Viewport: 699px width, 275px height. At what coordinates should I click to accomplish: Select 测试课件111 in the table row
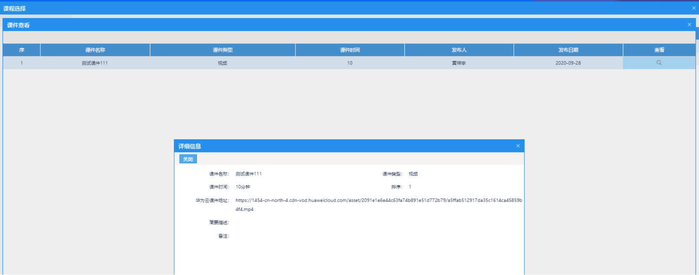pyautogui.click(x=95, y=63)
